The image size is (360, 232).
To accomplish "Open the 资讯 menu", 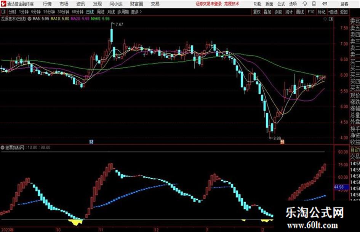I will tap(80, 4).
